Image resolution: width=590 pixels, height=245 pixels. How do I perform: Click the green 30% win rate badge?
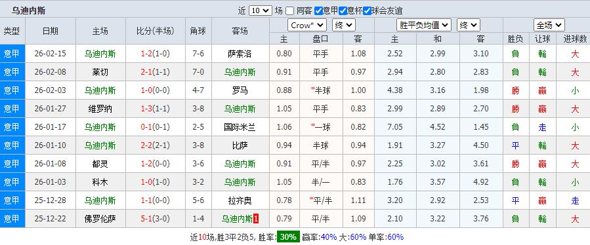tap(288, 237)
